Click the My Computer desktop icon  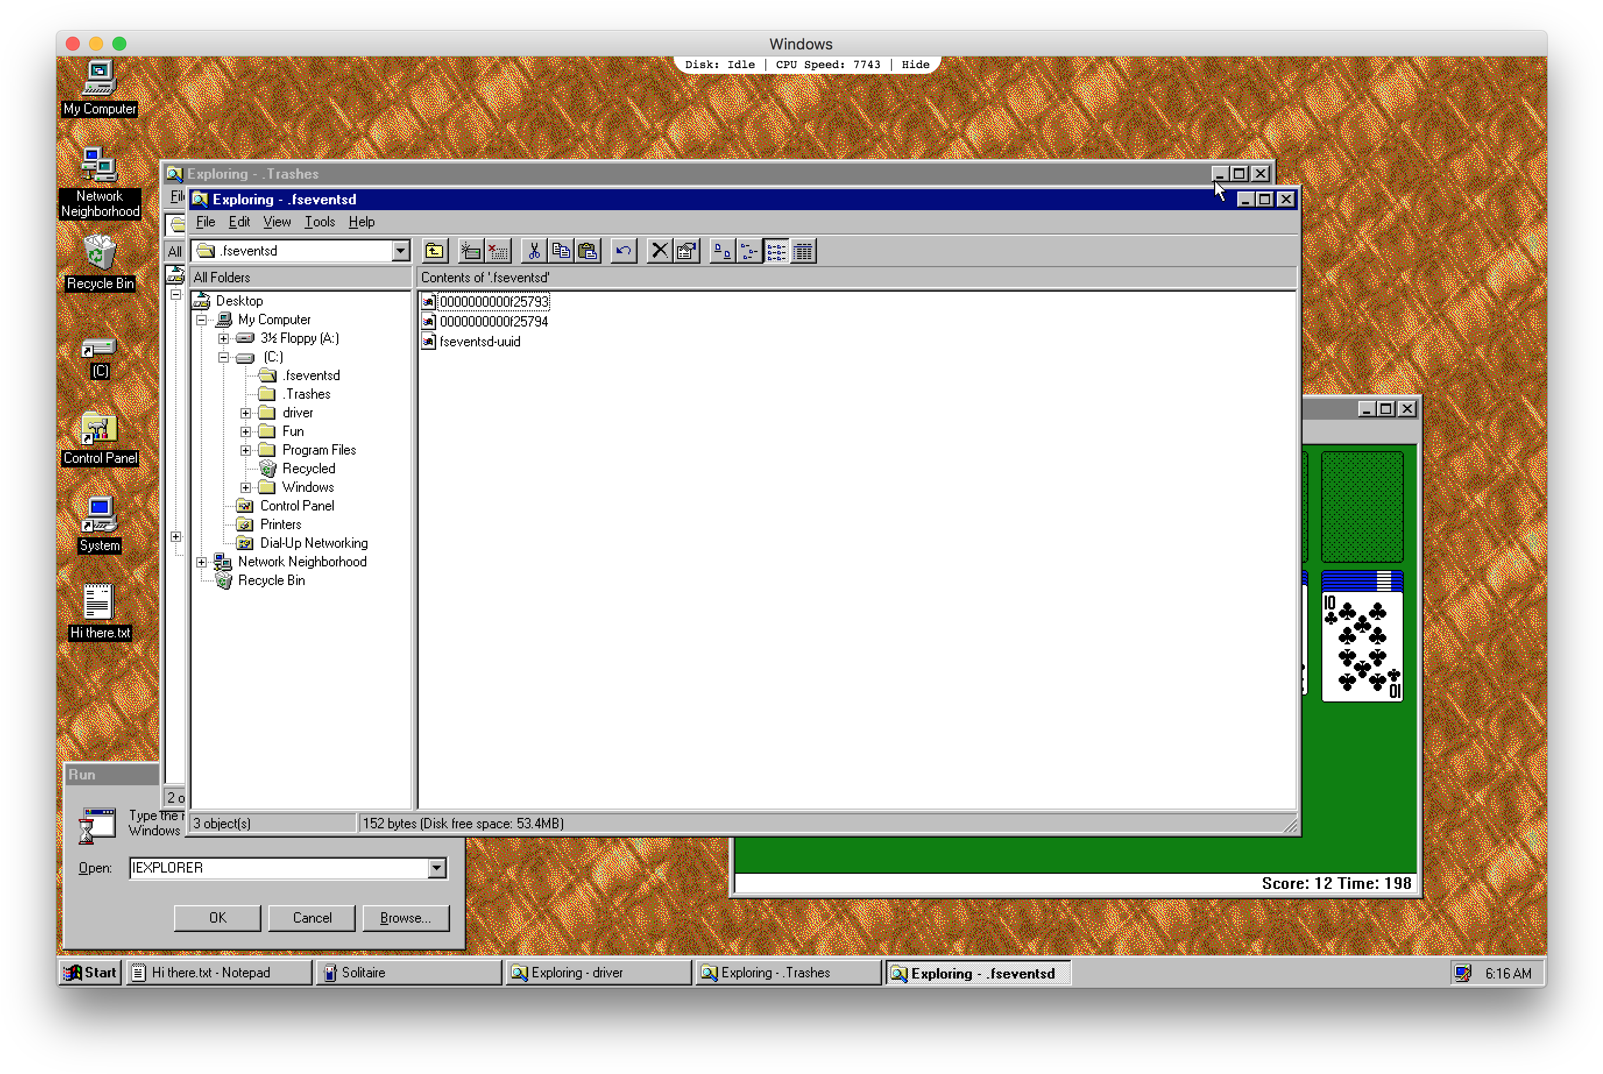pyautogui.click(x=100, y=89)
